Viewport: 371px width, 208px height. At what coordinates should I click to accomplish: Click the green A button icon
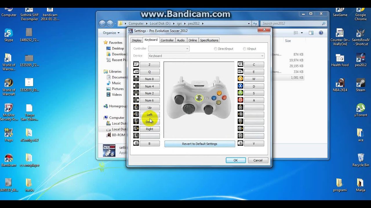point(240,93)
